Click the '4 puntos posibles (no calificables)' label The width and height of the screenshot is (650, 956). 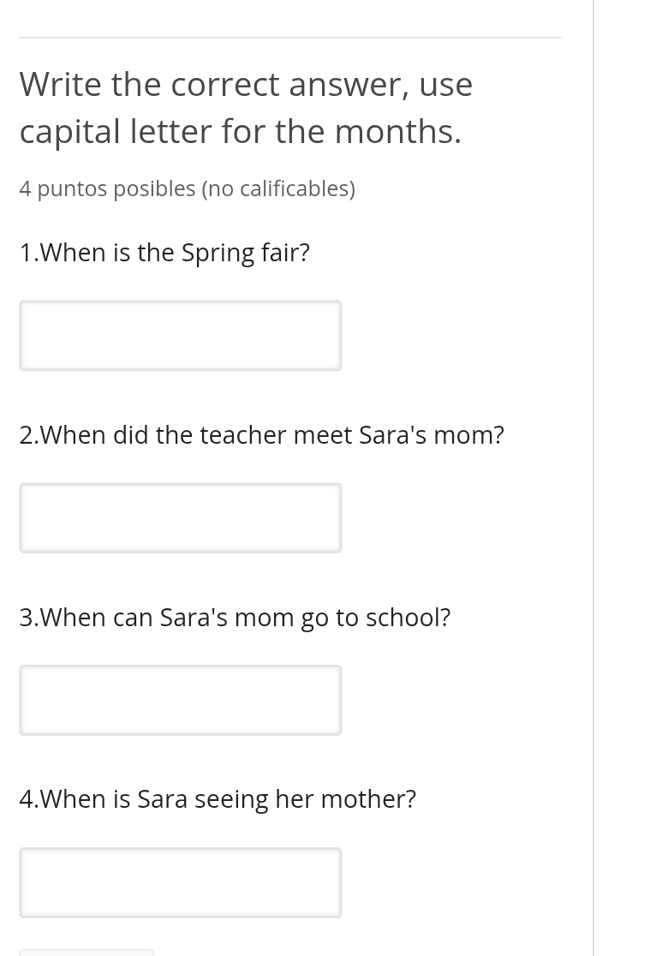(x=187, y=188)
